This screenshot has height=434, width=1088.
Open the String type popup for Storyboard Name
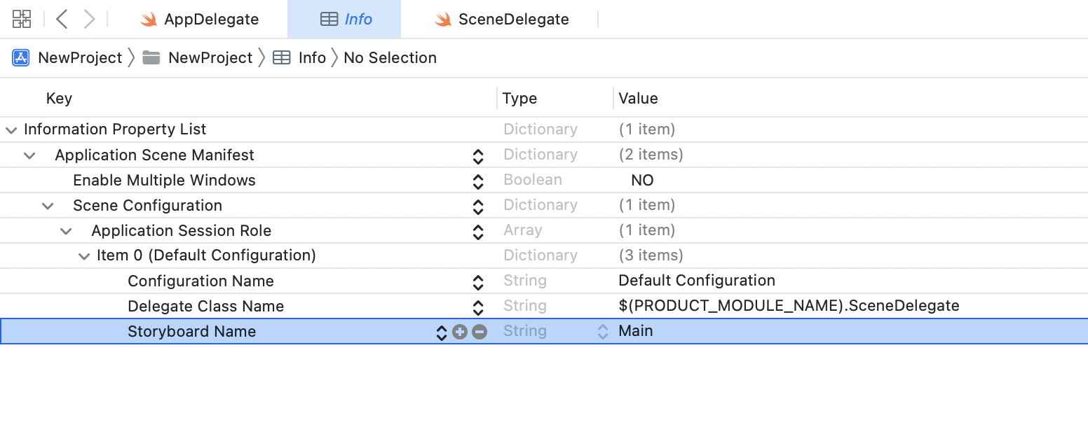[x=602, y=332]
